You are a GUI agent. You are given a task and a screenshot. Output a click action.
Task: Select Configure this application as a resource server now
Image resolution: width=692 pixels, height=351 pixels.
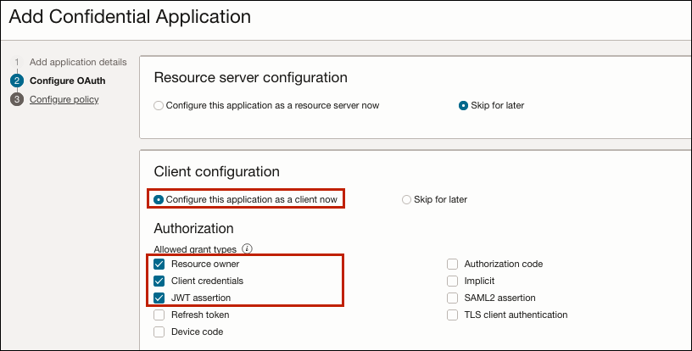(159, 106)
